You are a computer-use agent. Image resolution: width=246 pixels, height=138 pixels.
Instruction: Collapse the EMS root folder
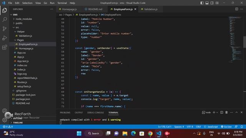coord(11,15)
